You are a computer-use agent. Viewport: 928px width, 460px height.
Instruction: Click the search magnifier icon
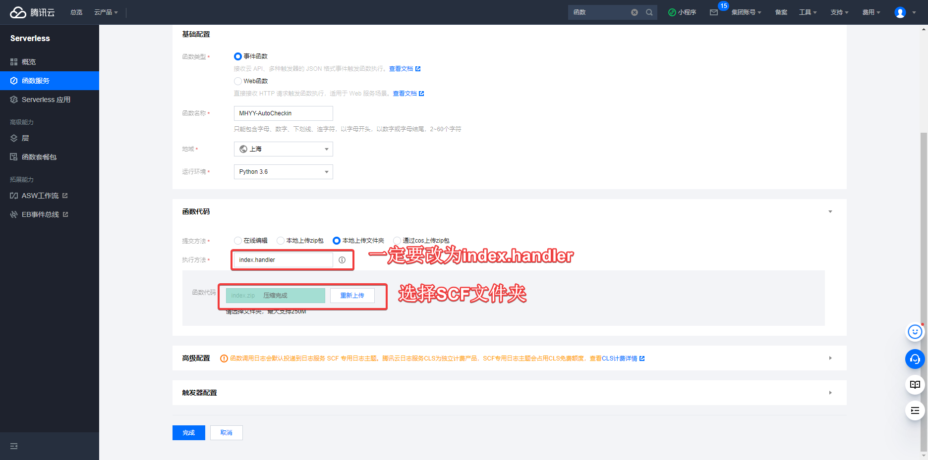tap(649, 12)
